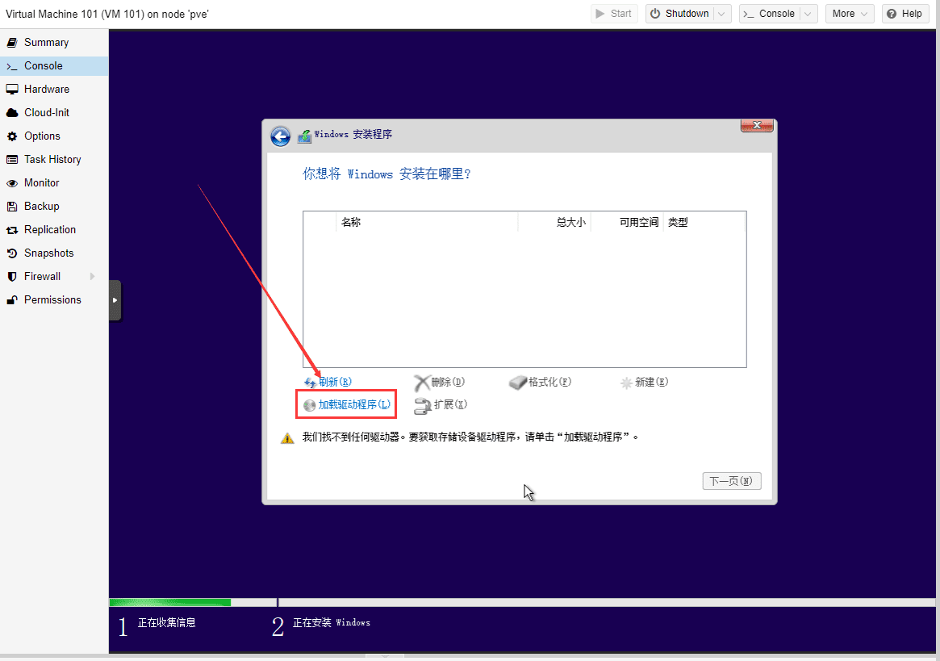Click the Shutdown button
This screenshot has width=940, height=661.
680,14
